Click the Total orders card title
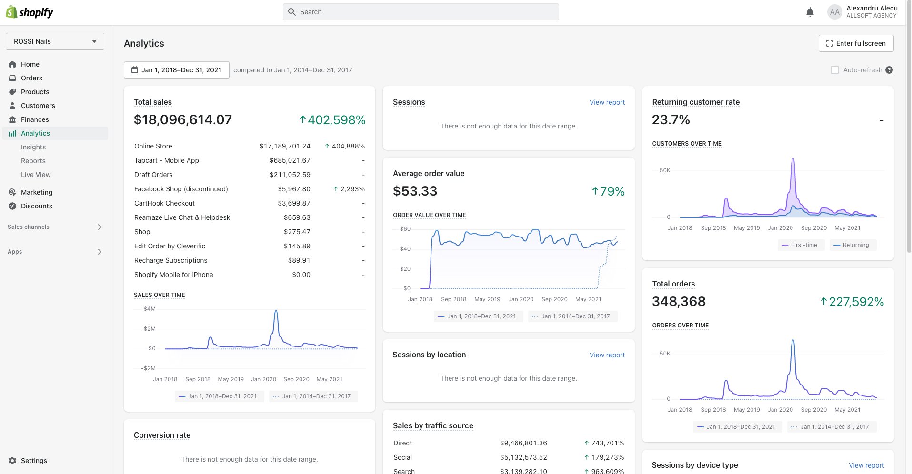 click(673, 284)
